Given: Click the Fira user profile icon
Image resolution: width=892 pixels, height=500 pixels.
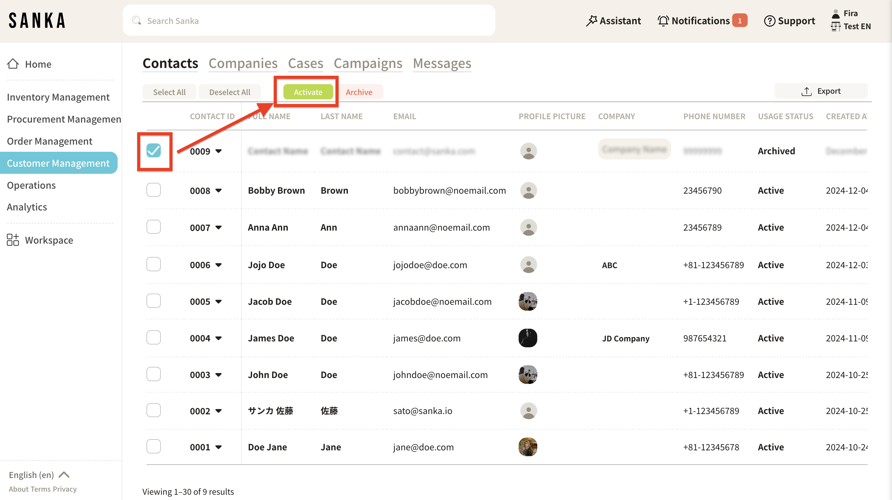Looking at the screenshot, I should [x=836, y=14].
